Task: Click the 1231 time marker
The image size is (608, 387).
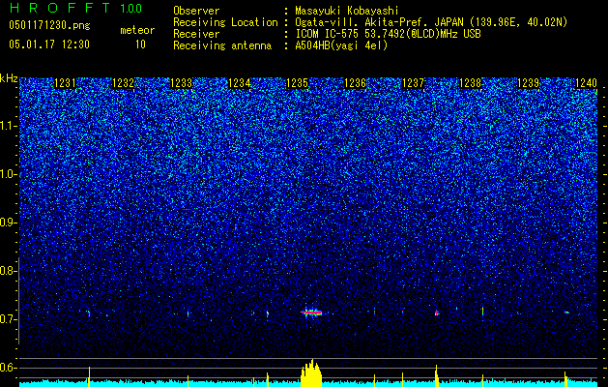Action: coord(65,83)
